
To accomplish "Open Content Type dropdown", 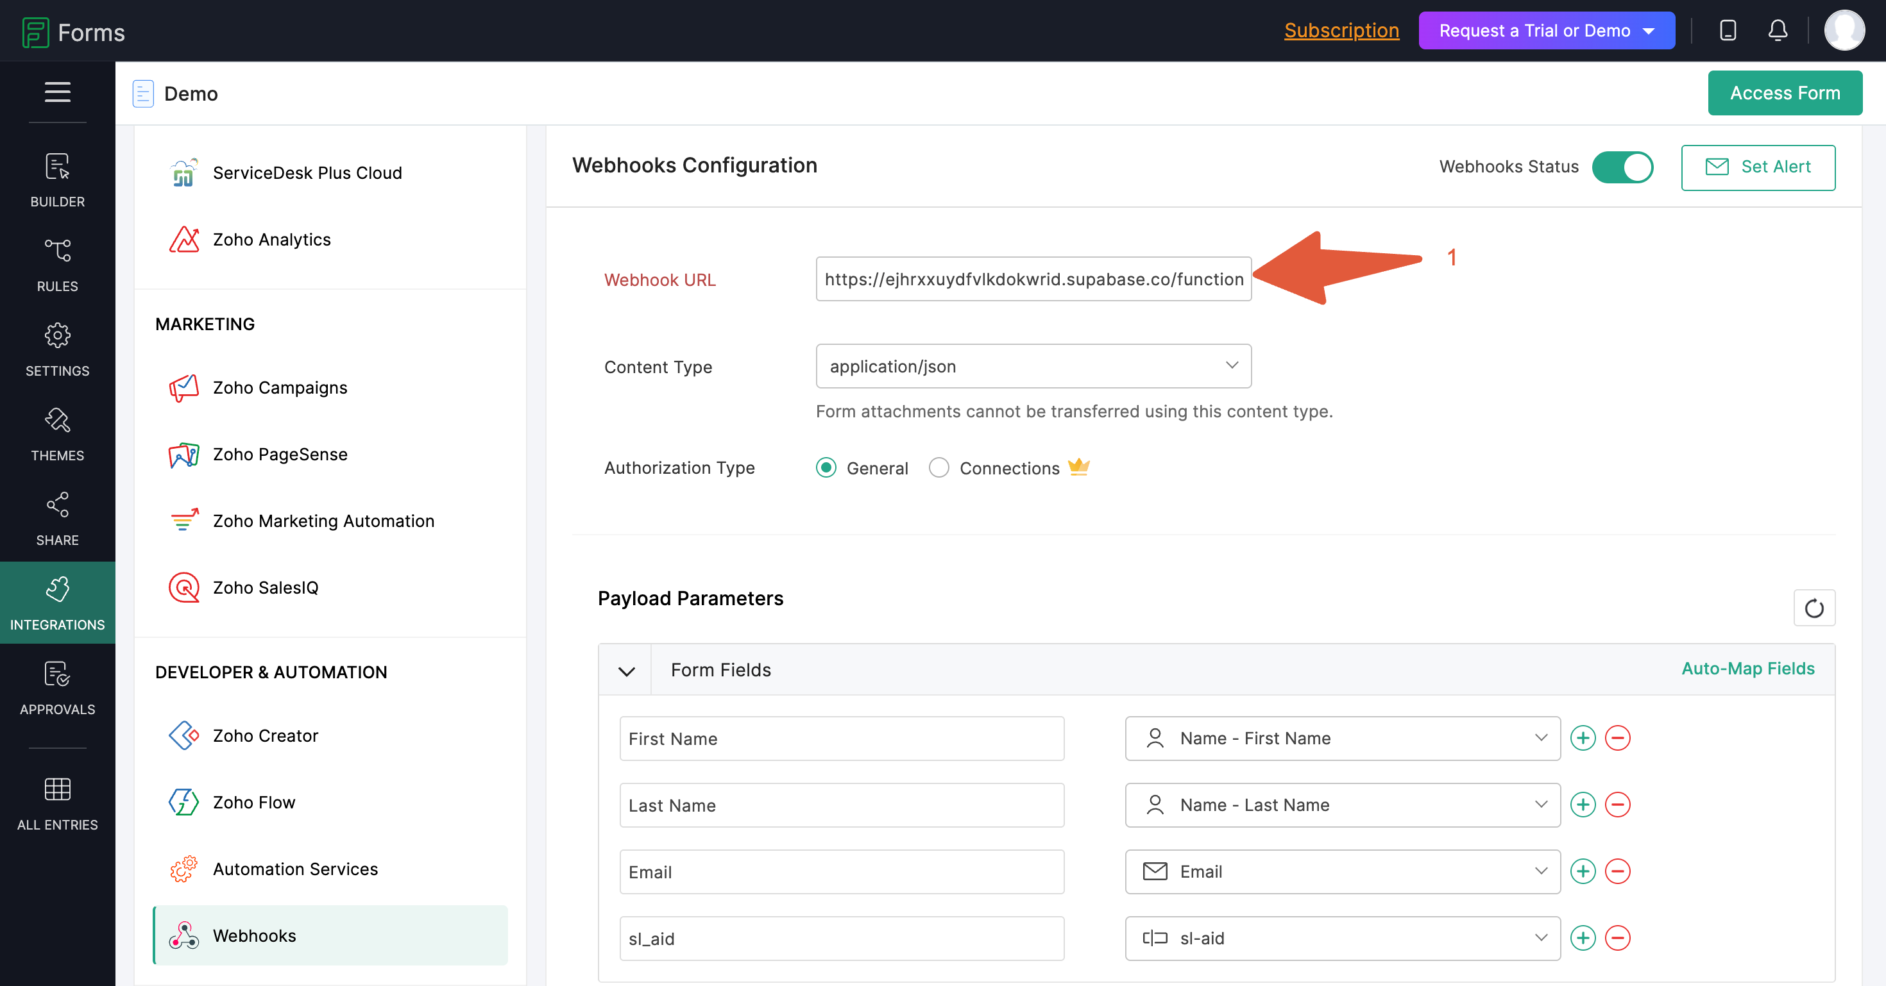I will 1033,365.
